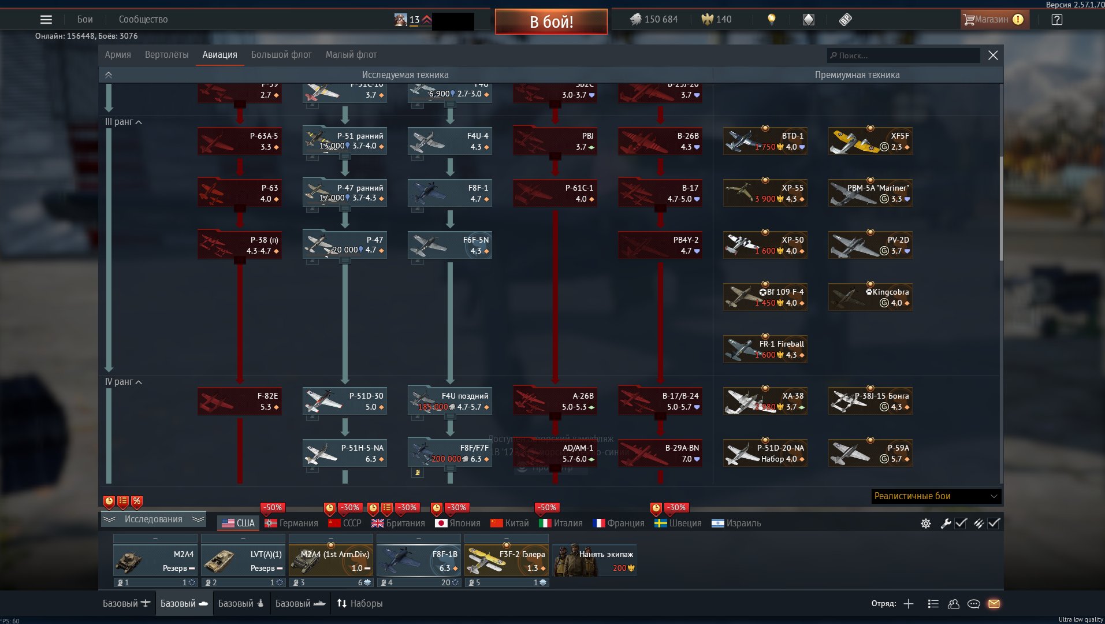Close the research tree with X
Viewport: 1105px width, 624px height.
(x=993, y=55)
